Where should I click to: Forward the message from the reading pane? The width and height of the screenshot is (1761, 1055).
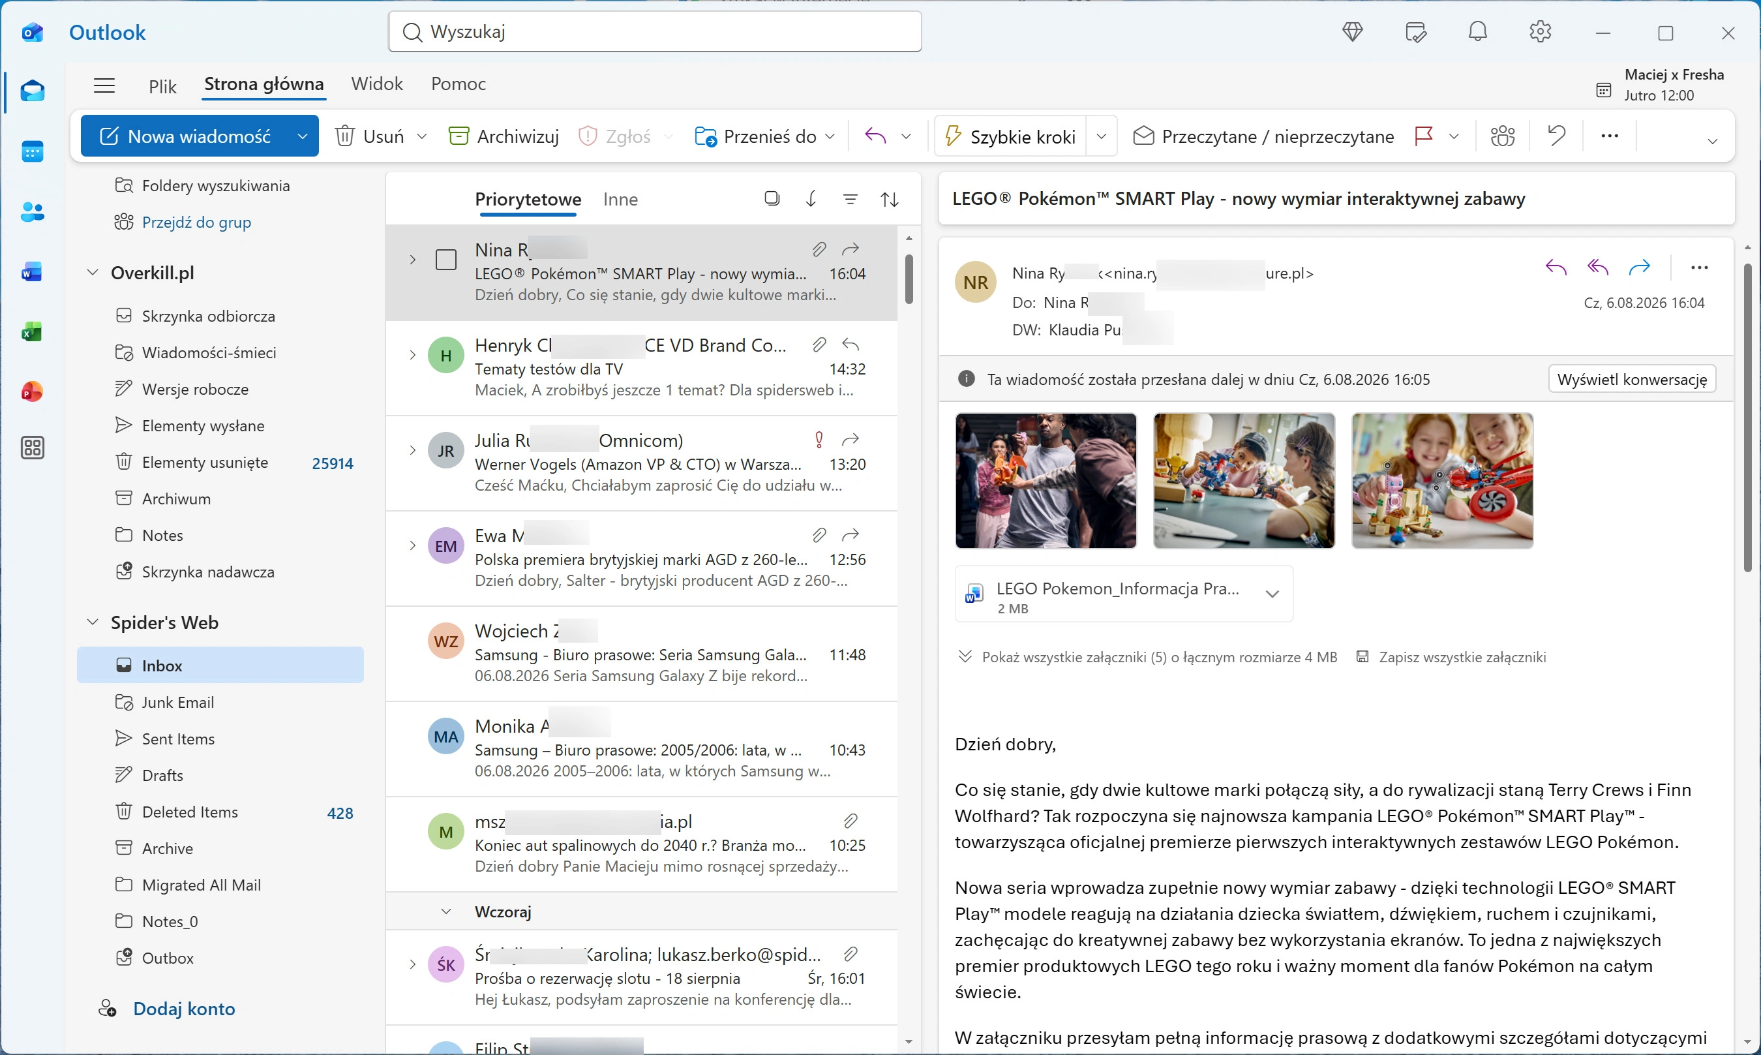1640,268
